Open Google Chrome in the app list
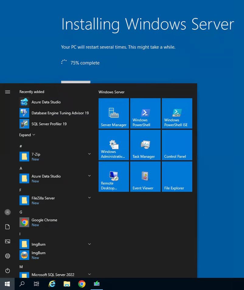Image resolution: width=244 pixels, height=290 pixels. (x=56, y=222)
